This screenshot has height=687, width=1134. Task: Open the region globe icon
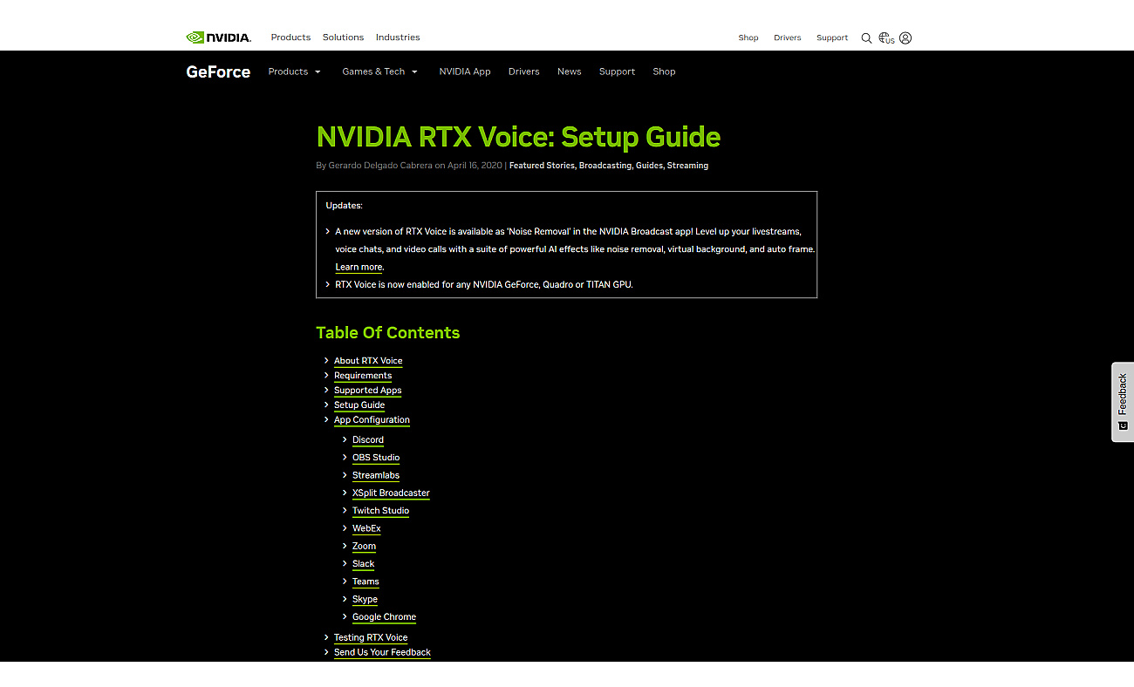pyautogui.click(x=886, y=37)
